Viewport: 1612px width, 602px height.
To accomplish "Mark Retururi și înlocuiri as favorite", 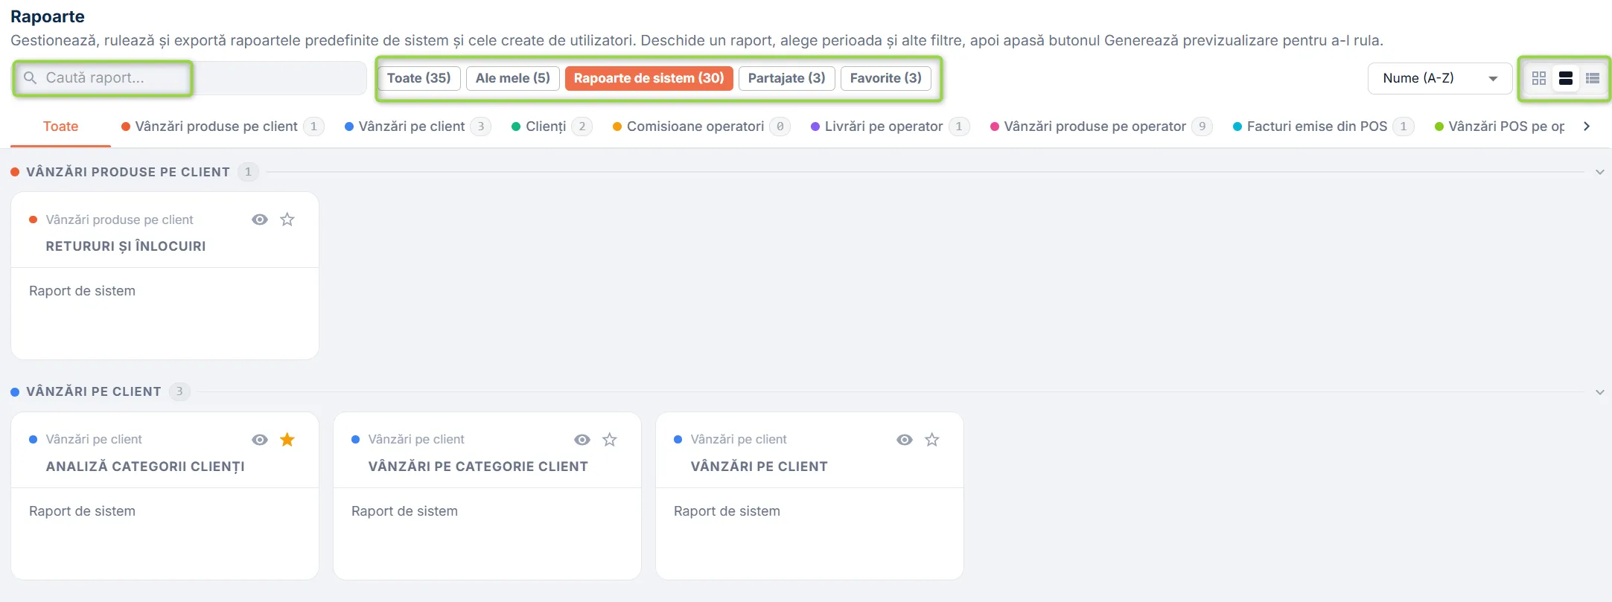I will click(x=287, y=220).
